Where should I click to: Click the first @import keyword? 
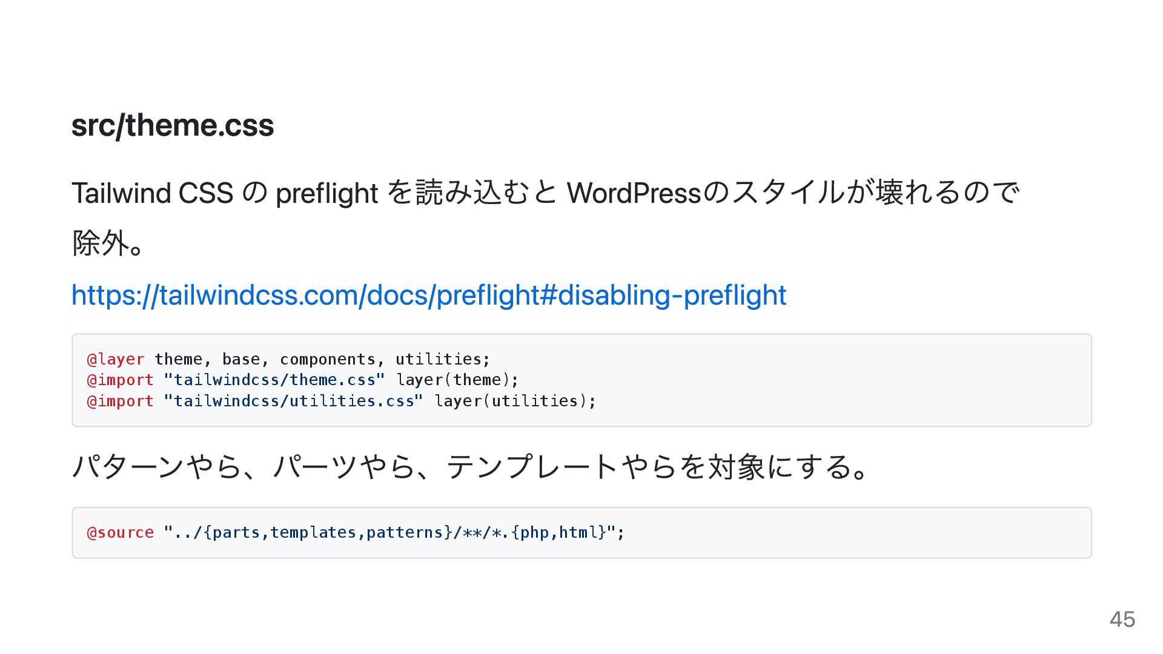tap(120, 380)
